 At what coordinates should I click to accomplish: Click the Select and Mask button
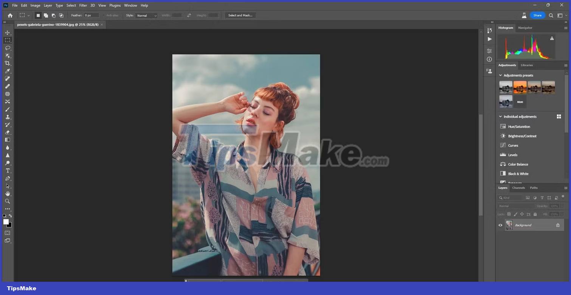[240, 15]
